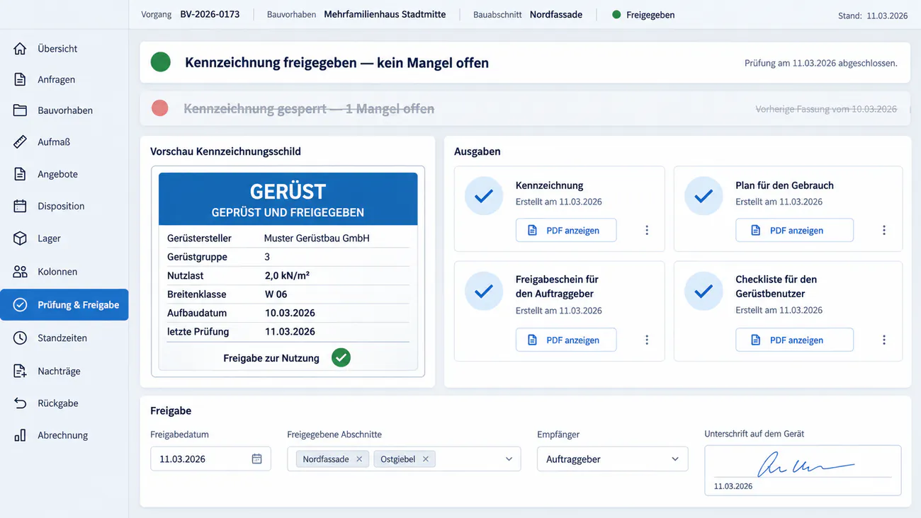Click the green status dot of released banner
The width and height of the screenshot is (921, 518).
161,62
